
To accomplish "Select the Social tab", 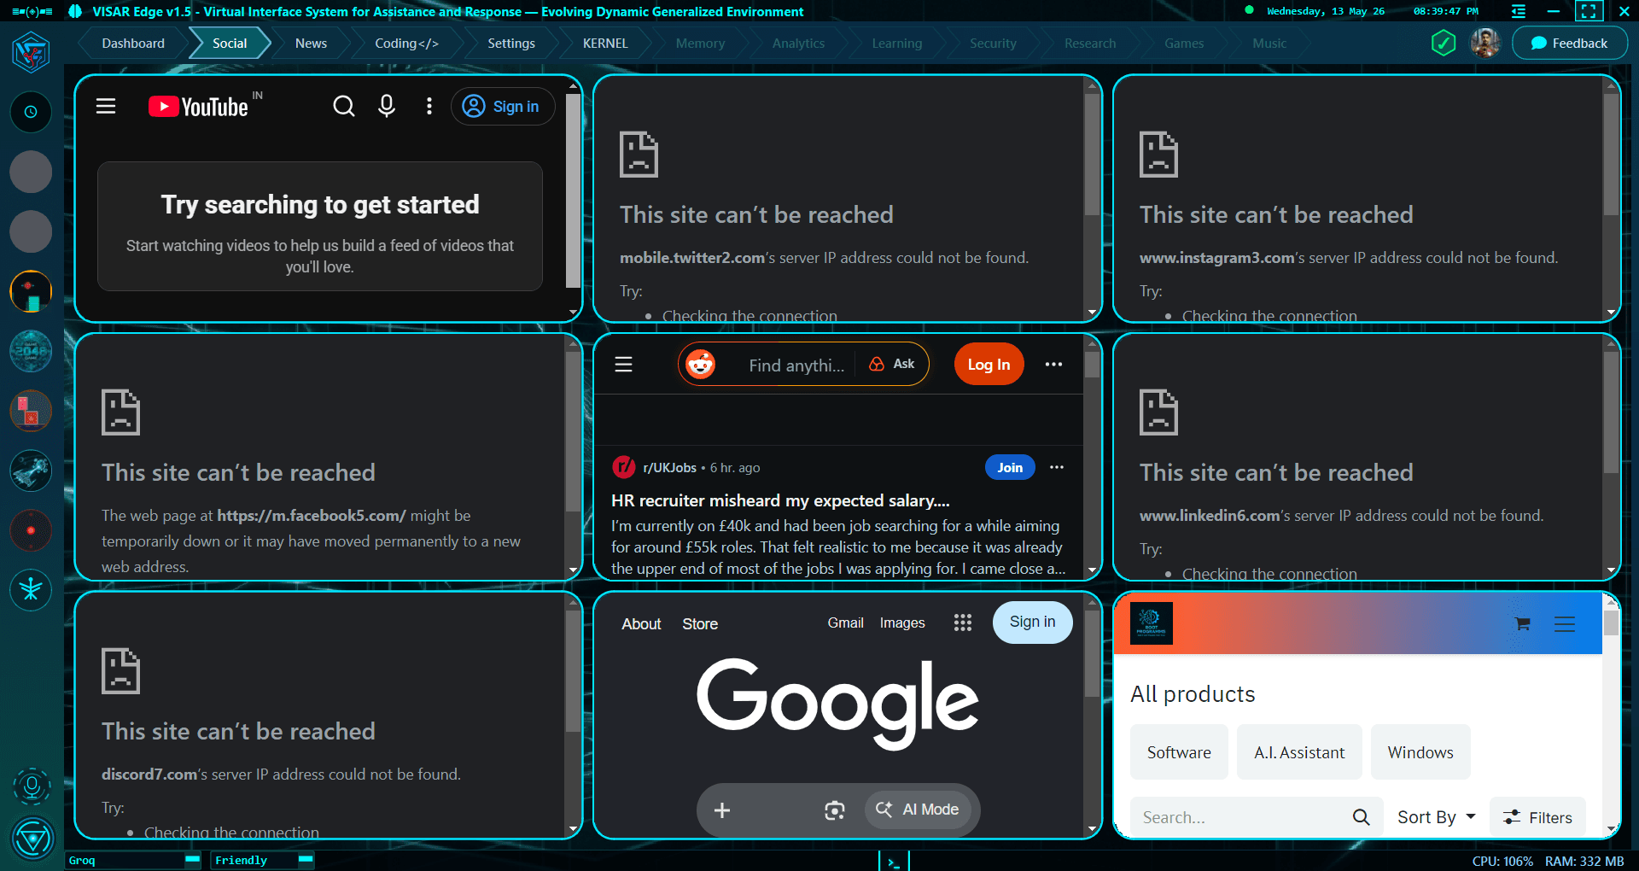I will tap(230, 43).
